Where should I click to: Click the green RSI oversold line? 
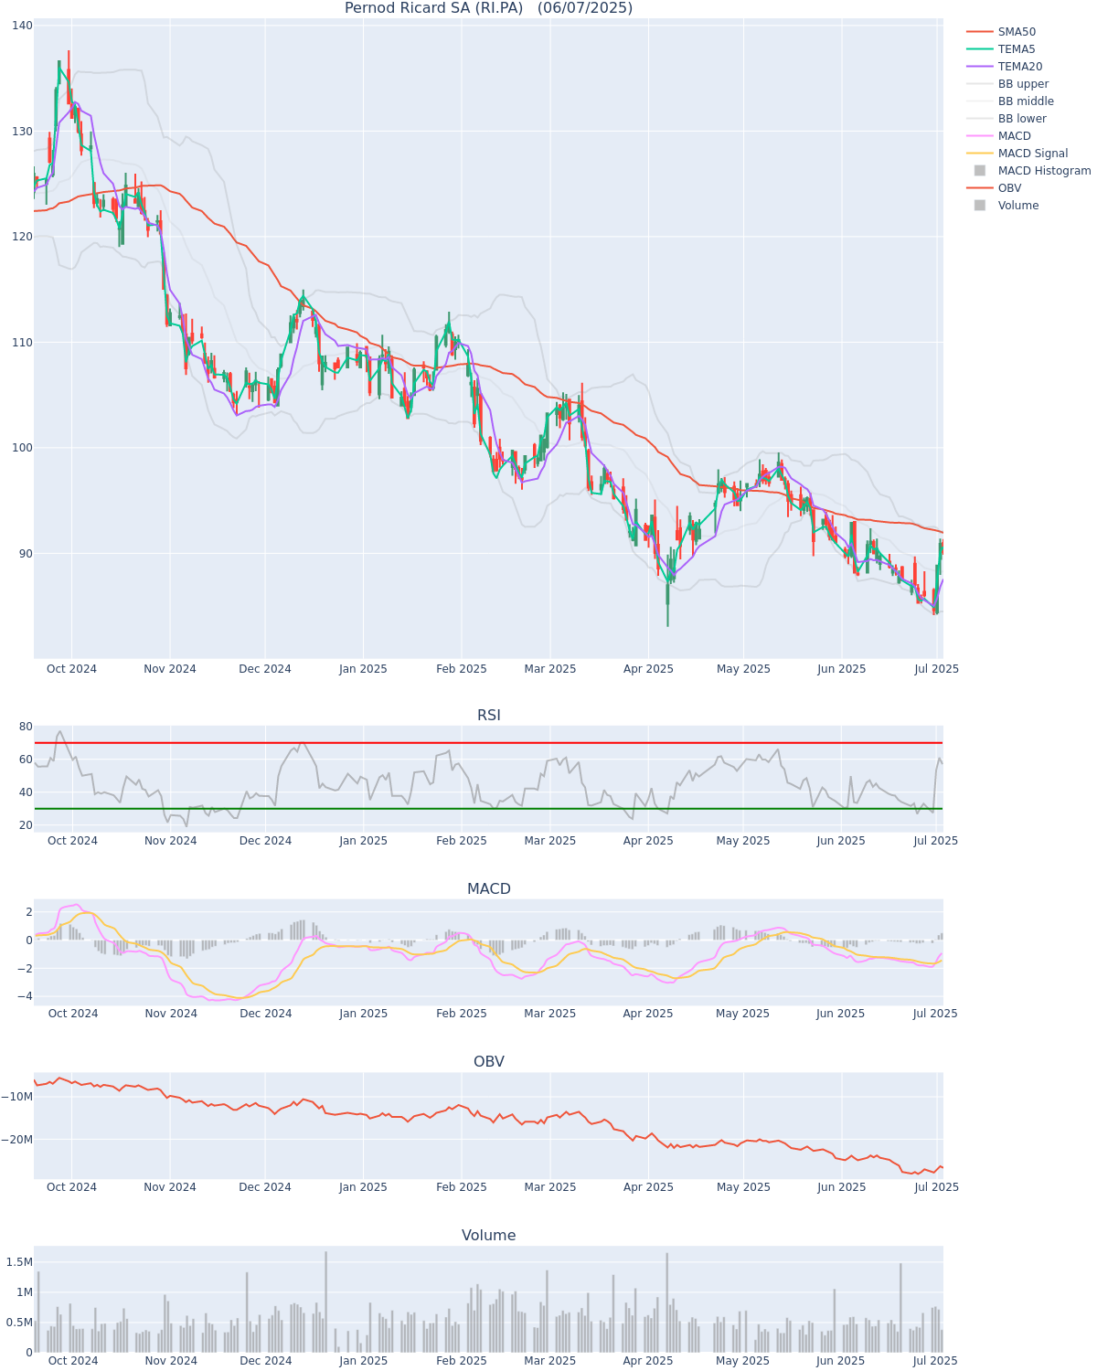pos(488,809)
